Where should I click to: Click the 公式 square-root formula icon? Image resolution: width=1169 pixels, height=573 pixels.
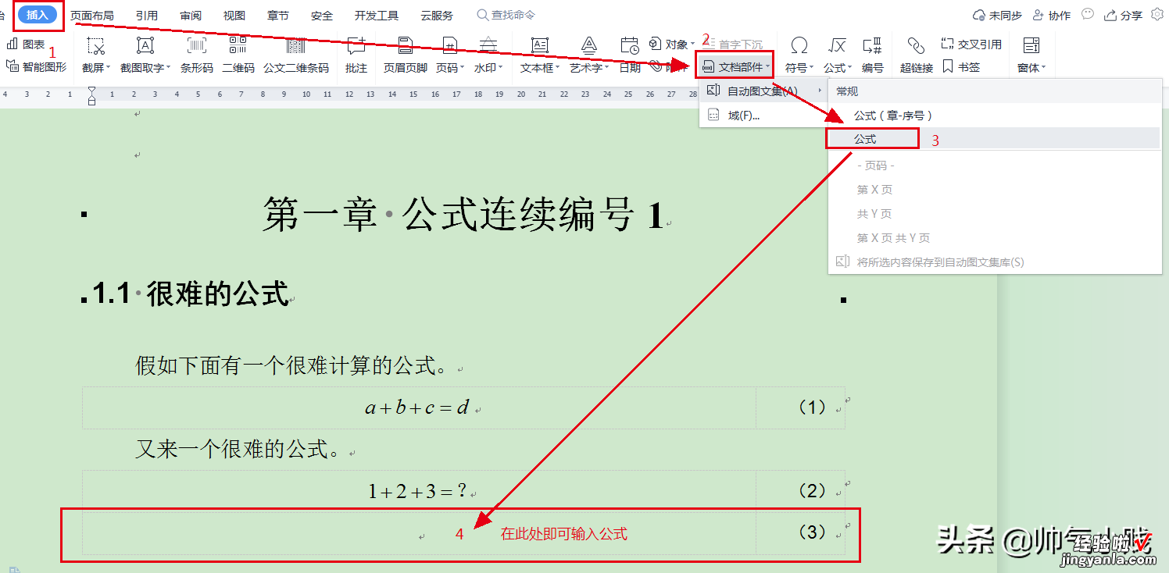point(837,46)
